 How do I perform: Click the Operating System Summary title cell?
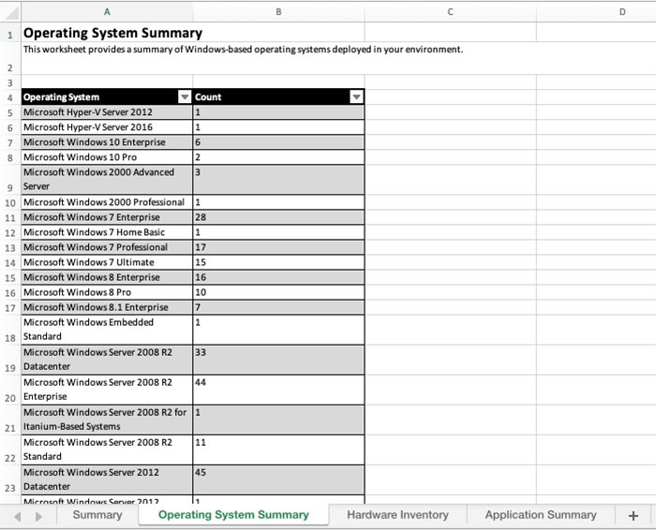click(x=112, y=34)
